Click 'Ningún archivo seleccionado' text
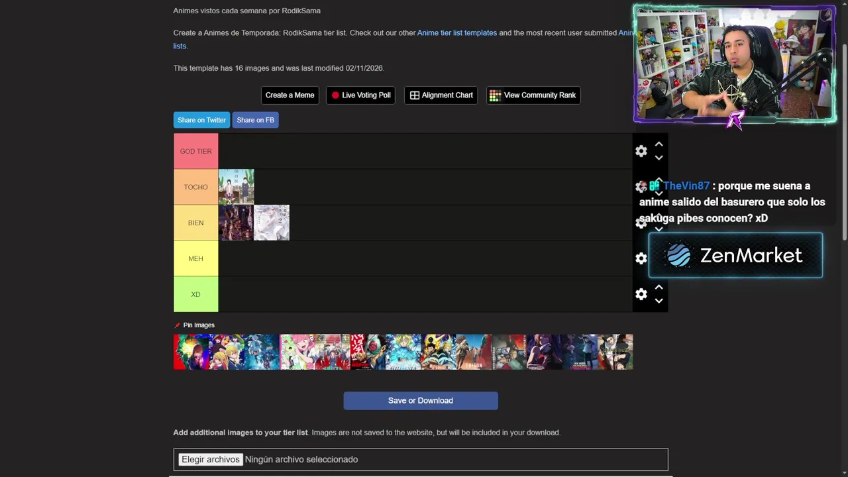Image resolution: width=848 pixels, height=477 pixels. pyautogui.click(x=301, y=459)
